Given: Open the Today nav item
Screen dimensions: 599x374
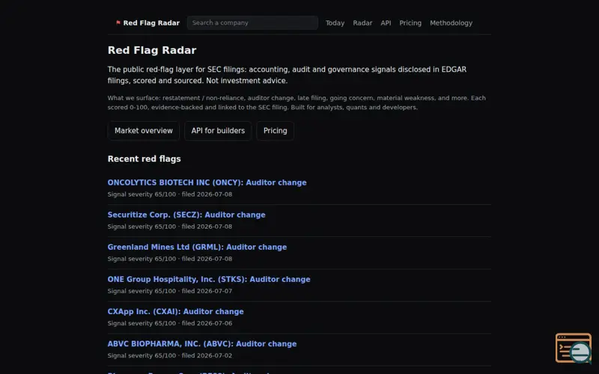Looking at the screenshot, I should (x=335, y=23).
